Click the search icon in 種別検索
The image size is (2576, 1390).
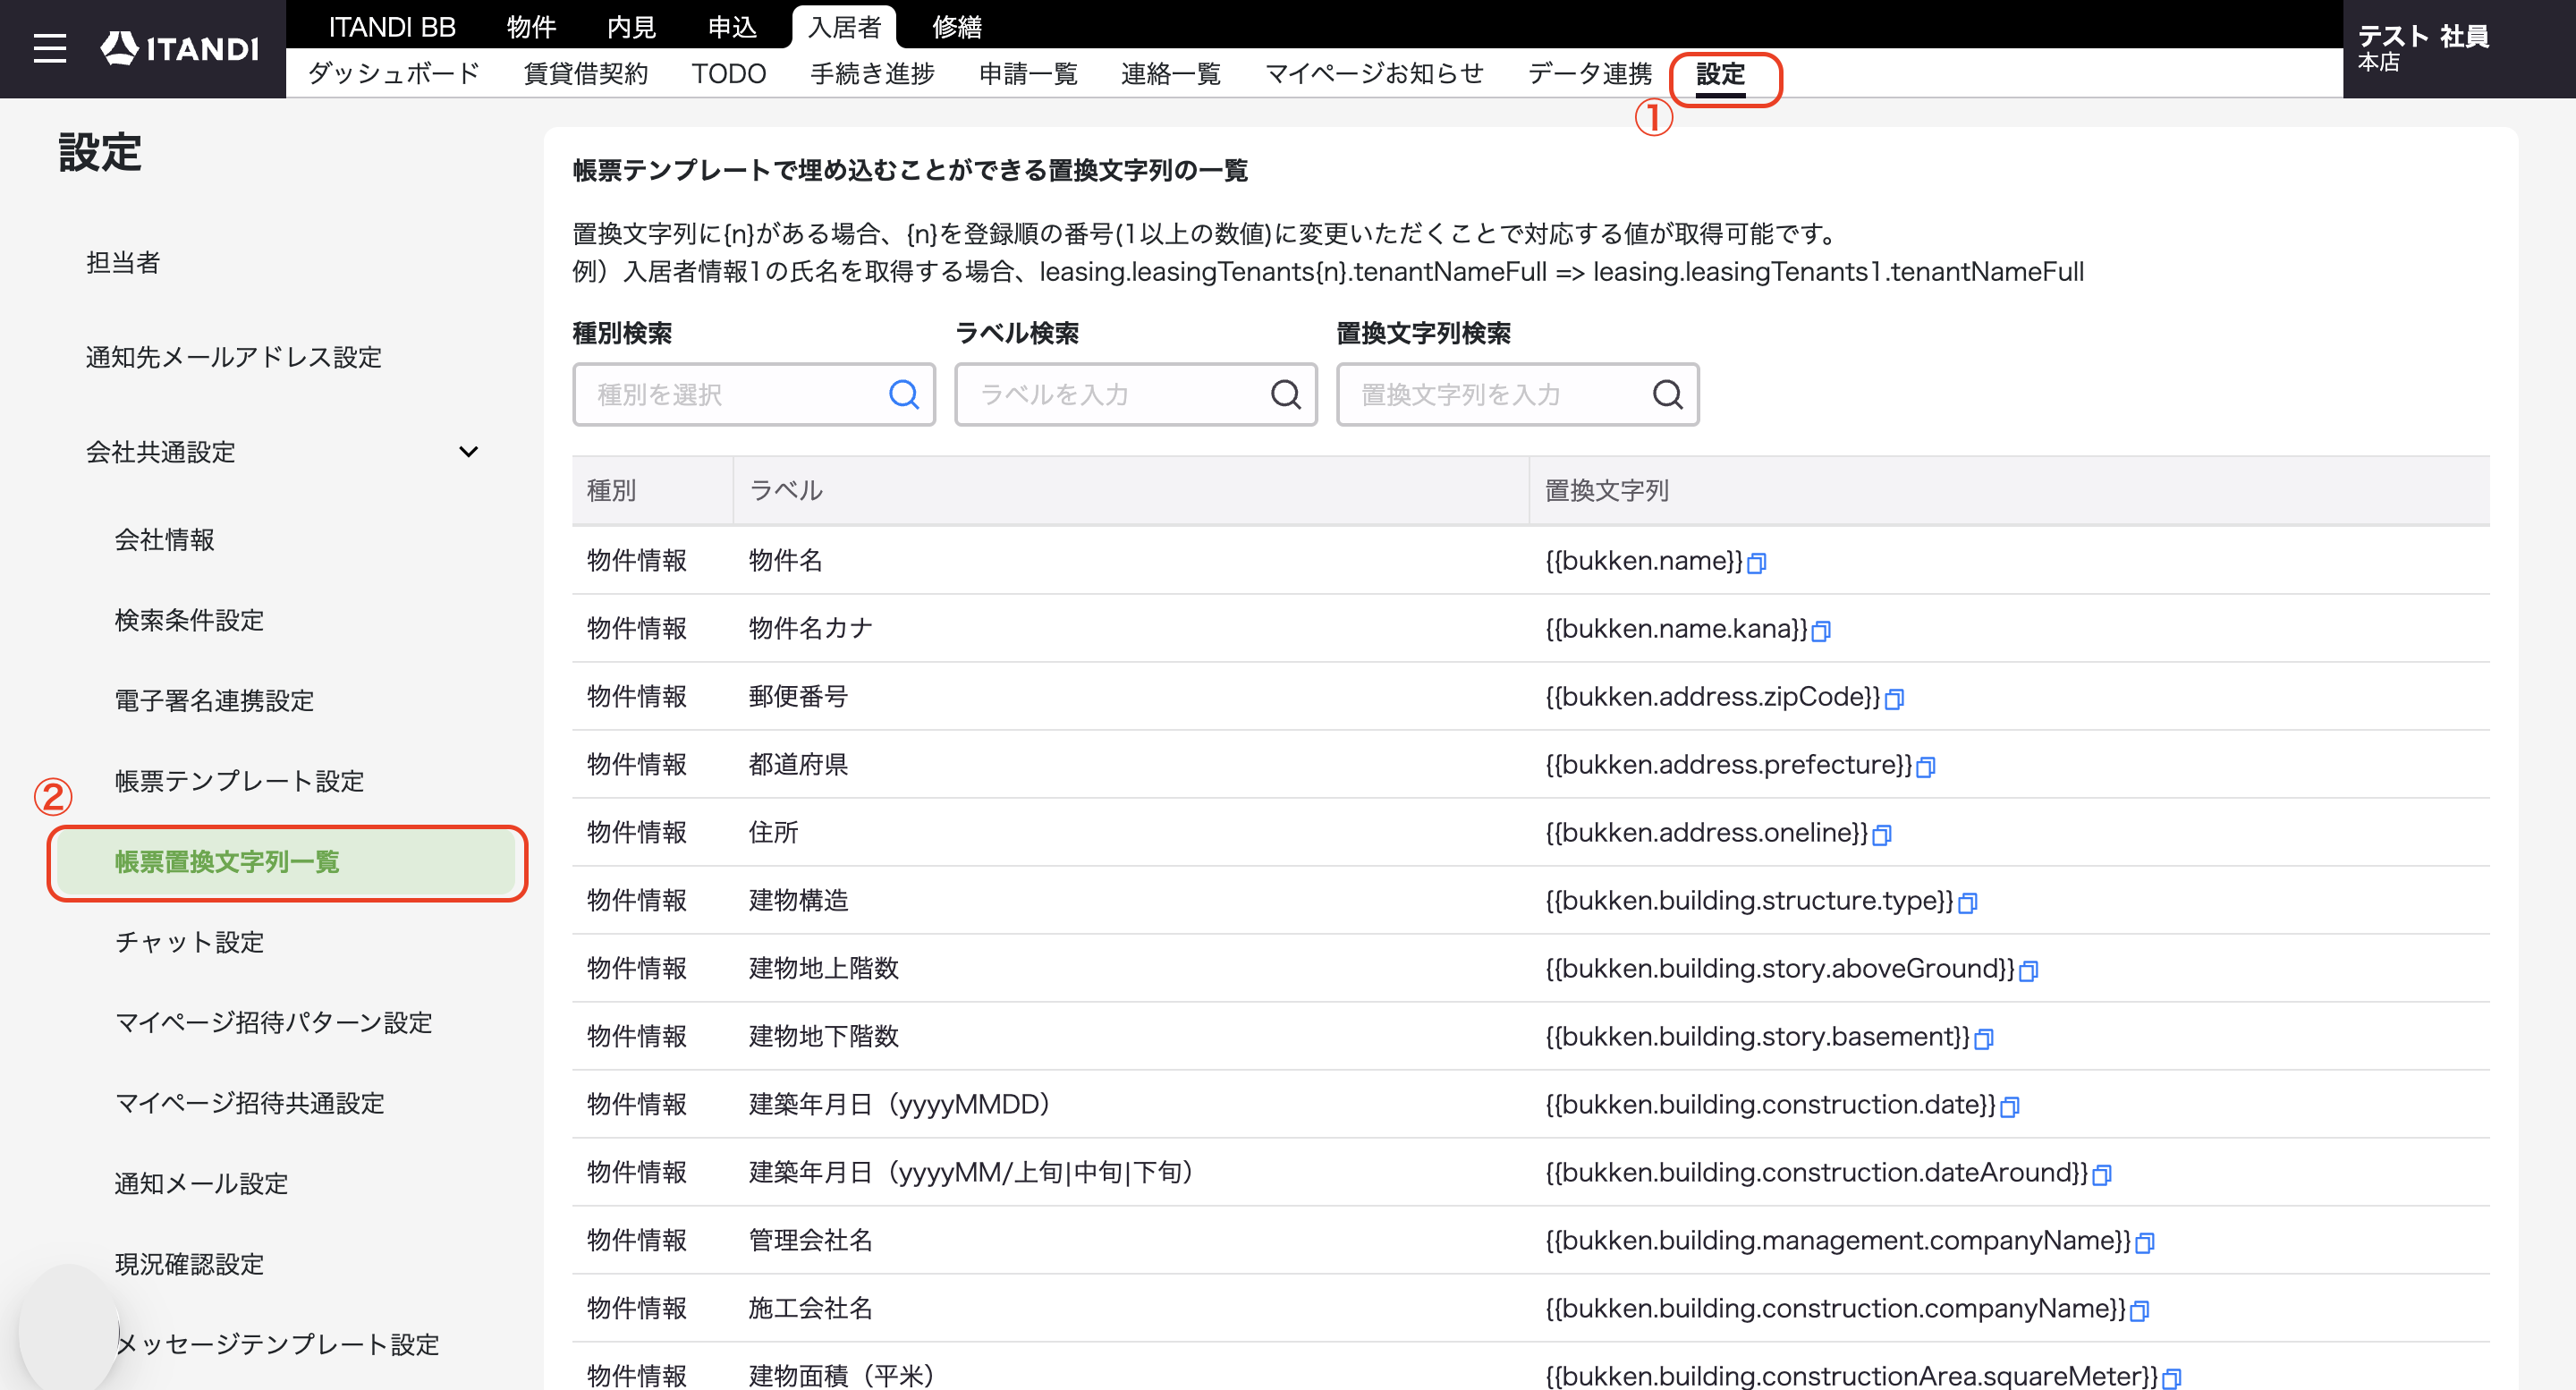click(904, 395)
